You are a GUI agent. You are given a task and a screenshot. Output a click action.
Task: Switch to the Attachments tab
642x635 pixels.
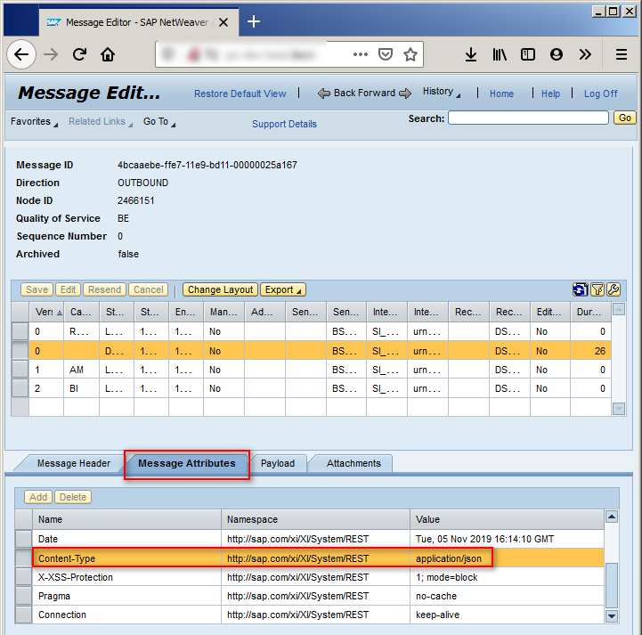pyautogui.click(x=354, y=463)
